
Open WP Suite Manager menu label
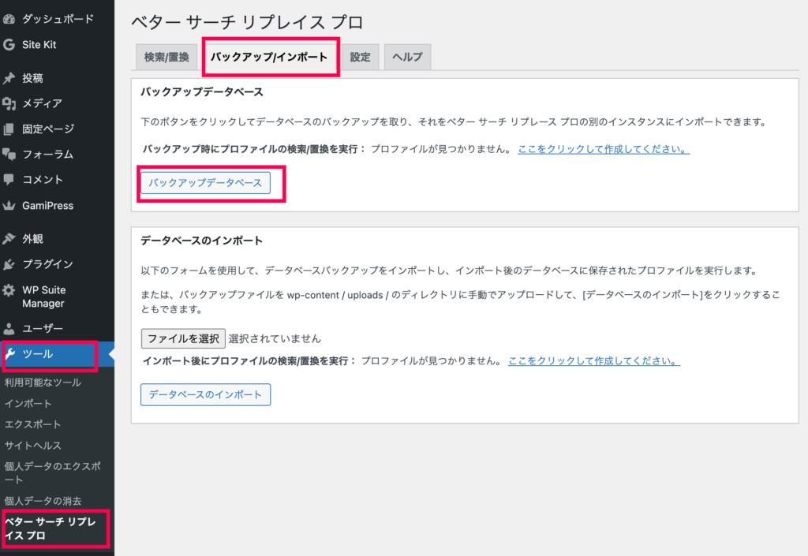pos(44,297)
